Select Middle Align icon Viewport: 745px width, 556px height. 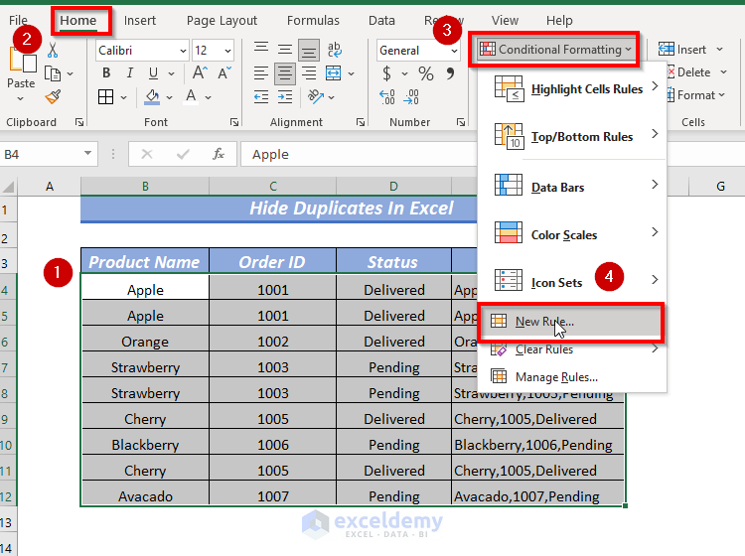pos(285,50)
